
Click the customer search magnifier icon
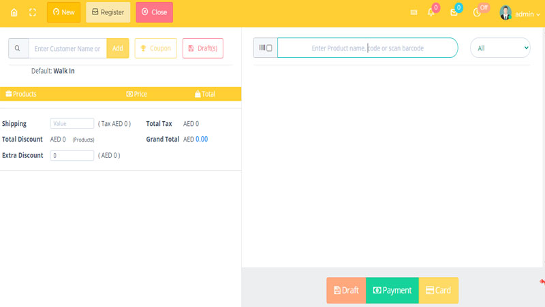tap(18, 48)
